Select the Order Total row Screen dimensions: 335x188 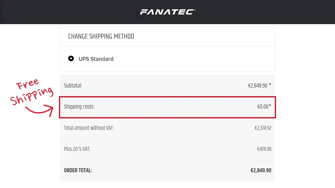tap(167, 170)
